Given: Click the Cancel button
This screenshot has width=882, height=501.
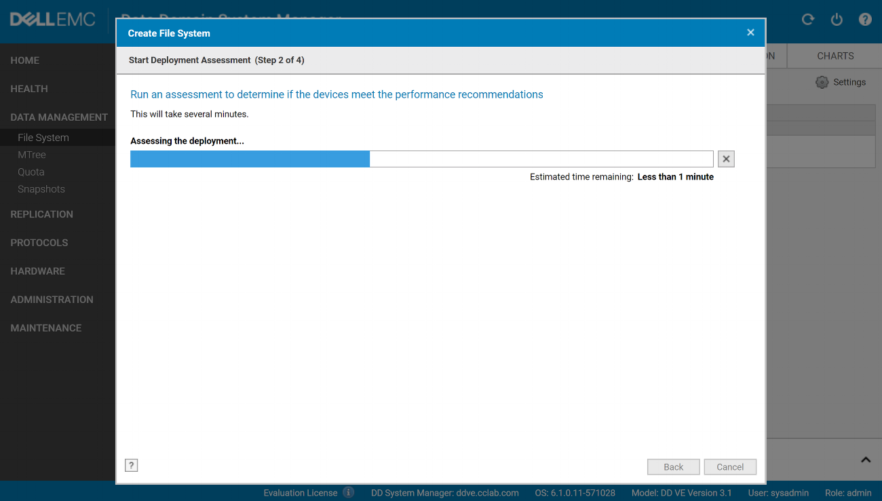Looking at the screenshot, I should tap(730, 466).
